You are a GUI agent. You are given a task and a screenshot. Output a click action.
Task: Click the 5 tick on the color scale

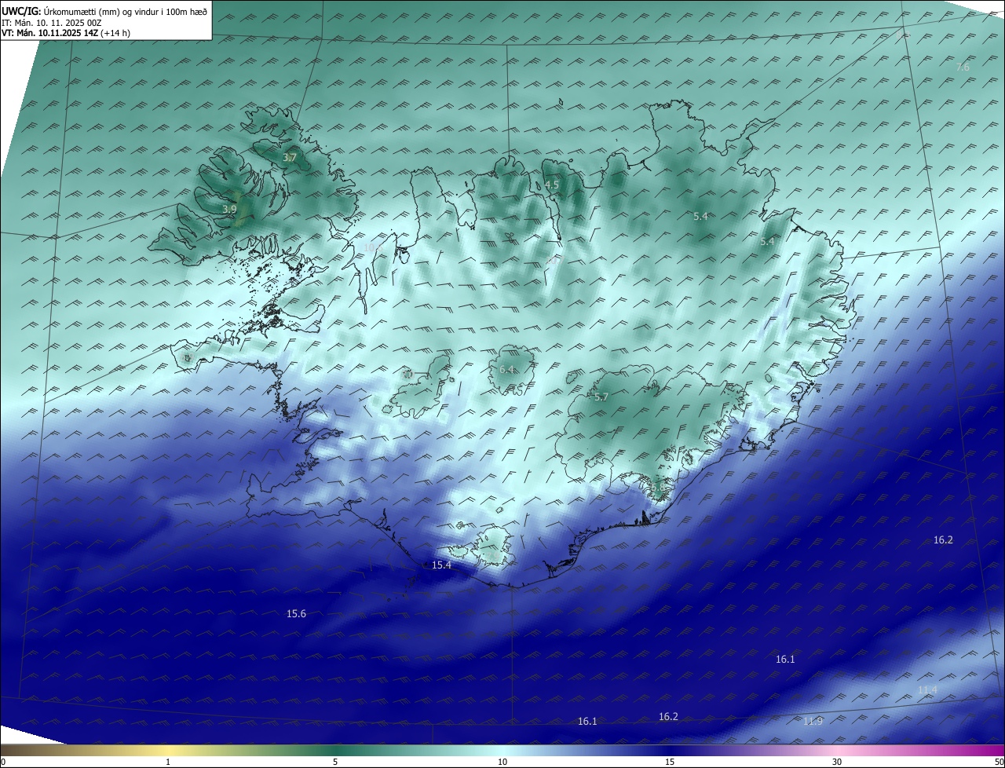point(335,762)
